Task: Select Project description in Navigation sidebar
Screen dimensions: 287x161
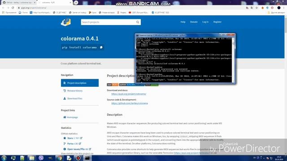Action: 80,83
